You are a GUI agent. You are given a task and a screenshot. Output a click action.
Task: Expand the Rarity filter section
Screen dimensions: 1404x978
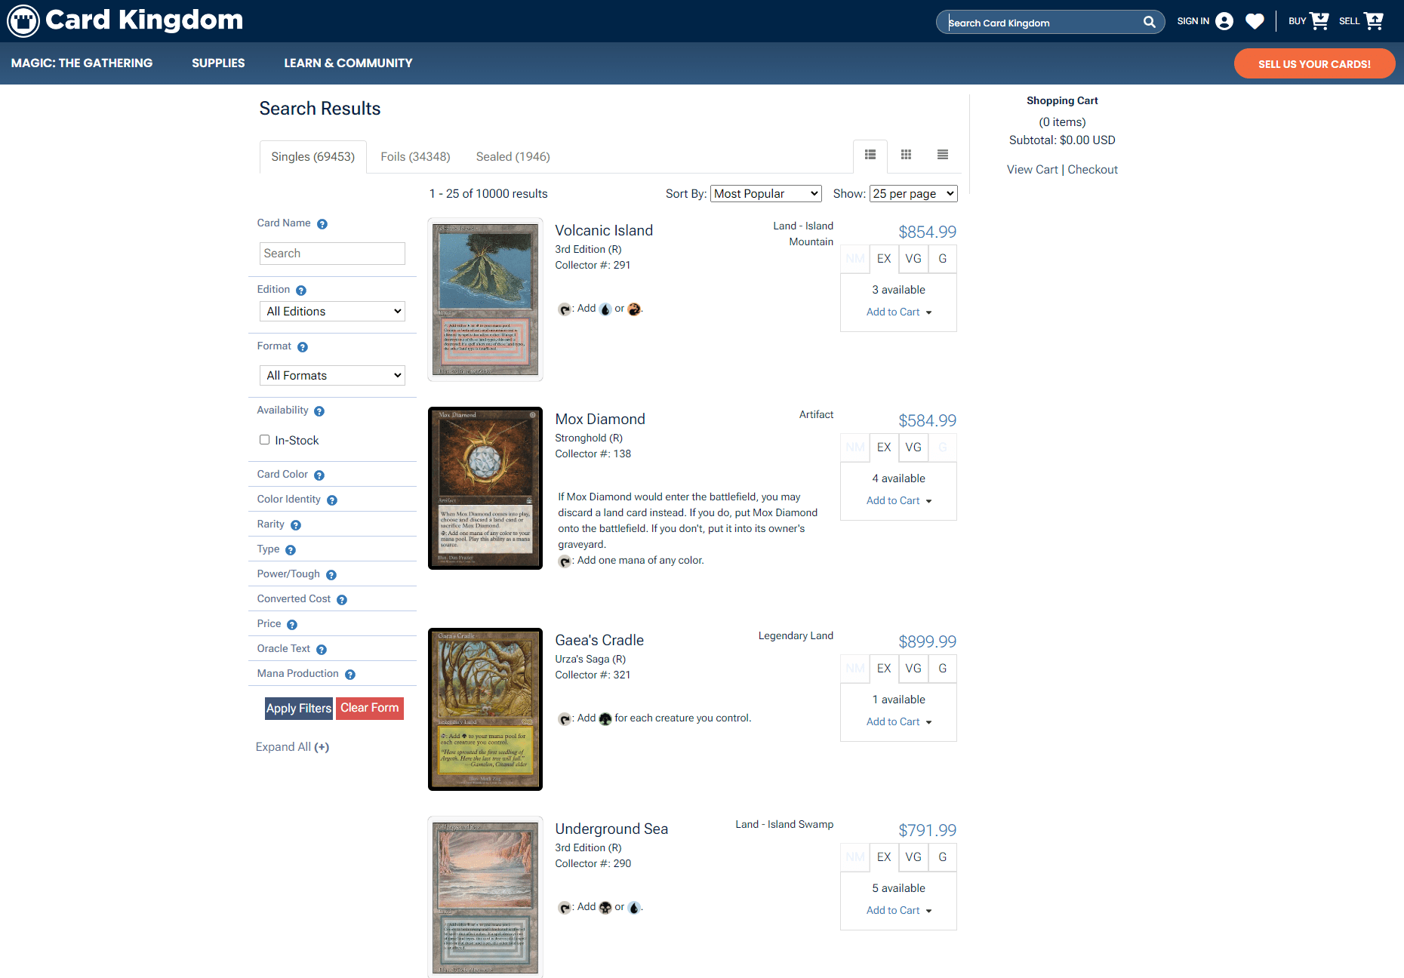(x=270, y=524)
